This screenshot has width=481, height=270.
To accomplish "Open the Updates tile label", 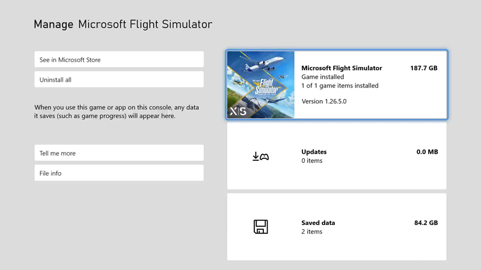I will pos(314,152).
